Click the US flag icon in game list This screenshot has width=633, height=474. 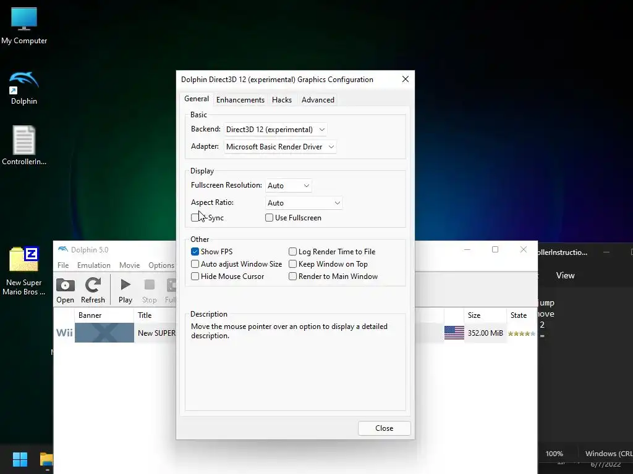(454, 333)
